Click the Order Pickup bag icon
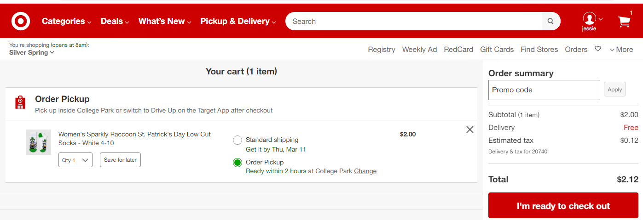This screenshot has height=220, width=643. (20, 102)
